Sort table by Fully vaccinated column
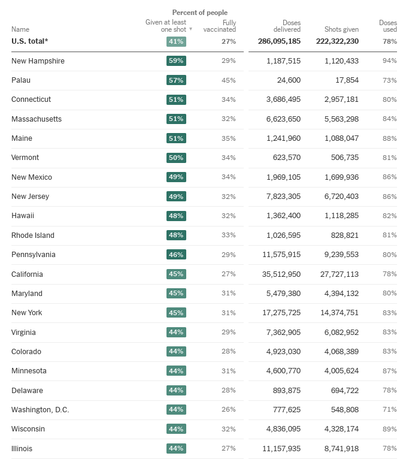Image resolution: width=412 pixels, height=459 pixels. pos(220,26)
